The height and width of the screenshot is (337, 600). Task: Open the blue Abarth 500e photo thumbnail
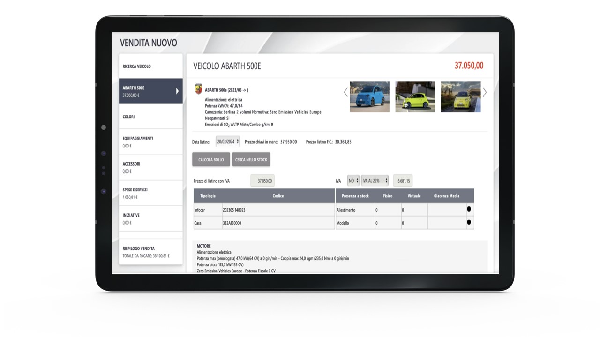(x=369, y=97)
